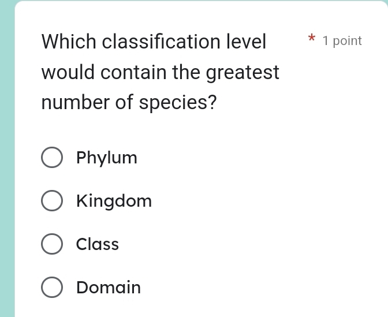This screenshot has width=388, height=317.
Task: Click the "number of species?" text line
Action: (130, 104)
